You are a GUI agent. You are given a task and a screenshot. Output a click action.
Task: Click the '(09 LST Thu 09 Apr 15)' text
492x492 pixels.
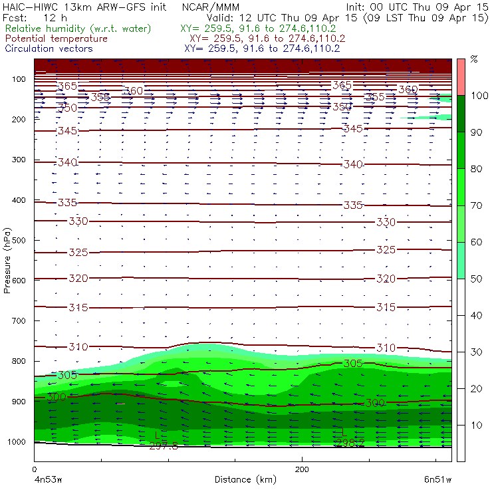pyautogui.click(x=426, y=18)
